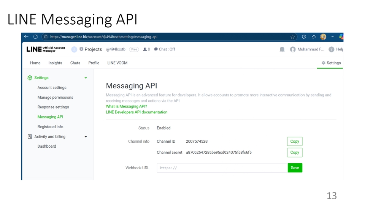Image resolution: width=365 pixels, height=205 pixels.
Task: Expand the Activity and billing section
Action: pyautogui.click(x=86, y=137)
